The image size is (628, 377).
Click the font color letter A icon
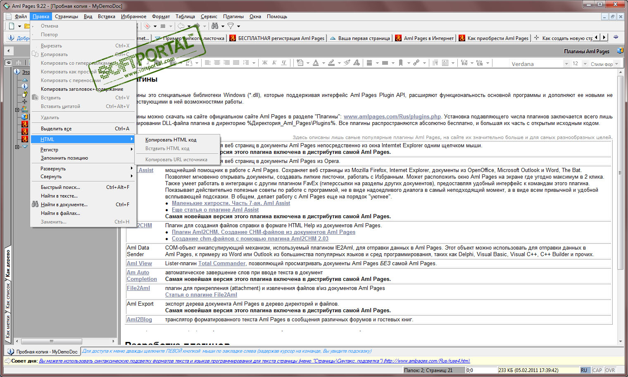(316, 63)
